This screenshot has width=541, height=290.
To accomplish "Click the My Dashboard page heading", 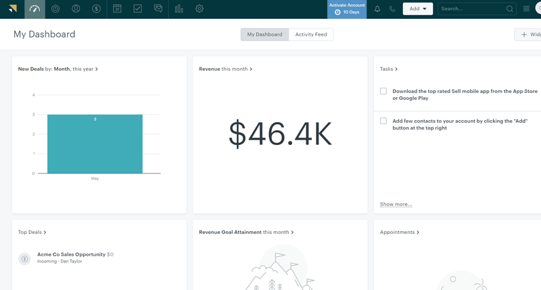I will click(x=45, y=34).
